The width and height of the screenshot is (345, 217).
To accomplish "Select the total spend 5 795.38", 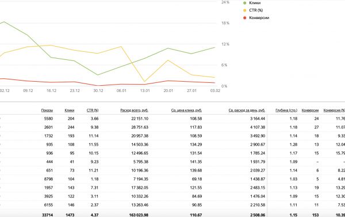I will click(x=141, y=162).
